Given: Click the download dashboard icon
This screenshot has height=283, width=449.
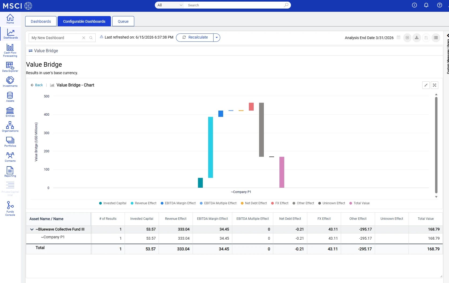Looking at the screenshot, I should click(417, 38).
